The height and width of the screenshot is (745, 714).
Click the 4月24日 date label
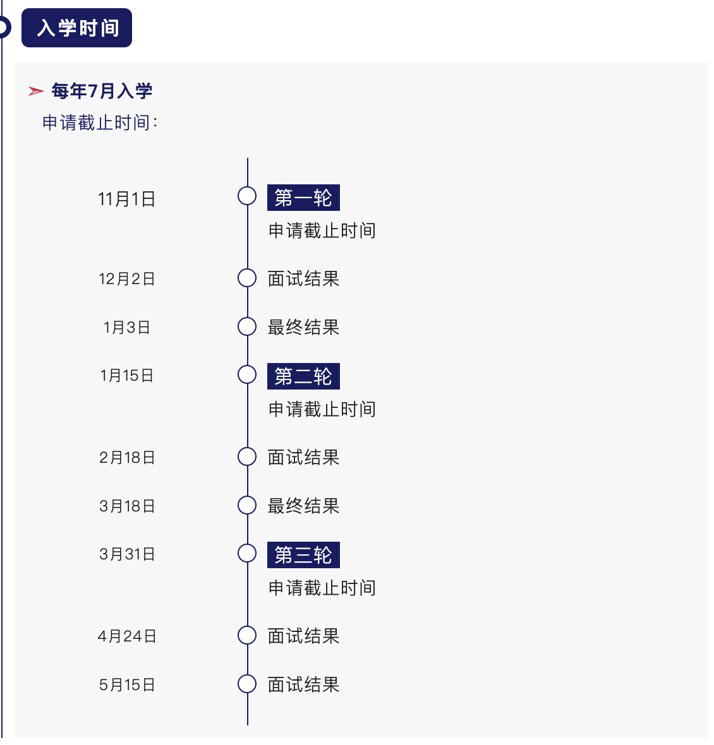click(127, 636)
